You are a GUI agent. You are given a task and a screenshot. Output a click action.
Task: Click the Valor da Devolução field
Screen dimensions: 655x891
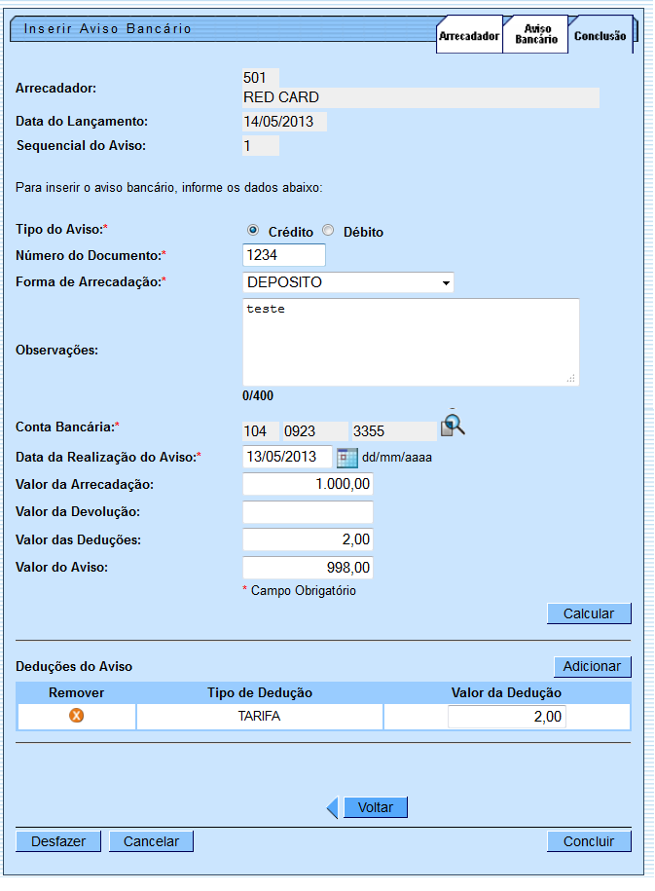[308, 512]
